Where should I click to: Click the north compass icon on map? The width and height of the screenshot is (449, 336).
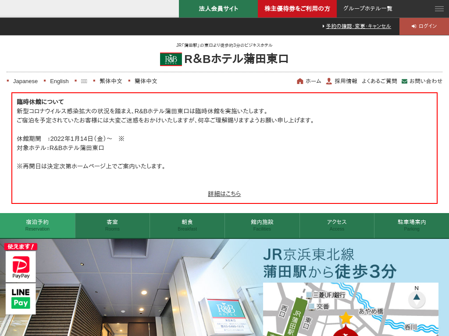[x=417, y=297]
